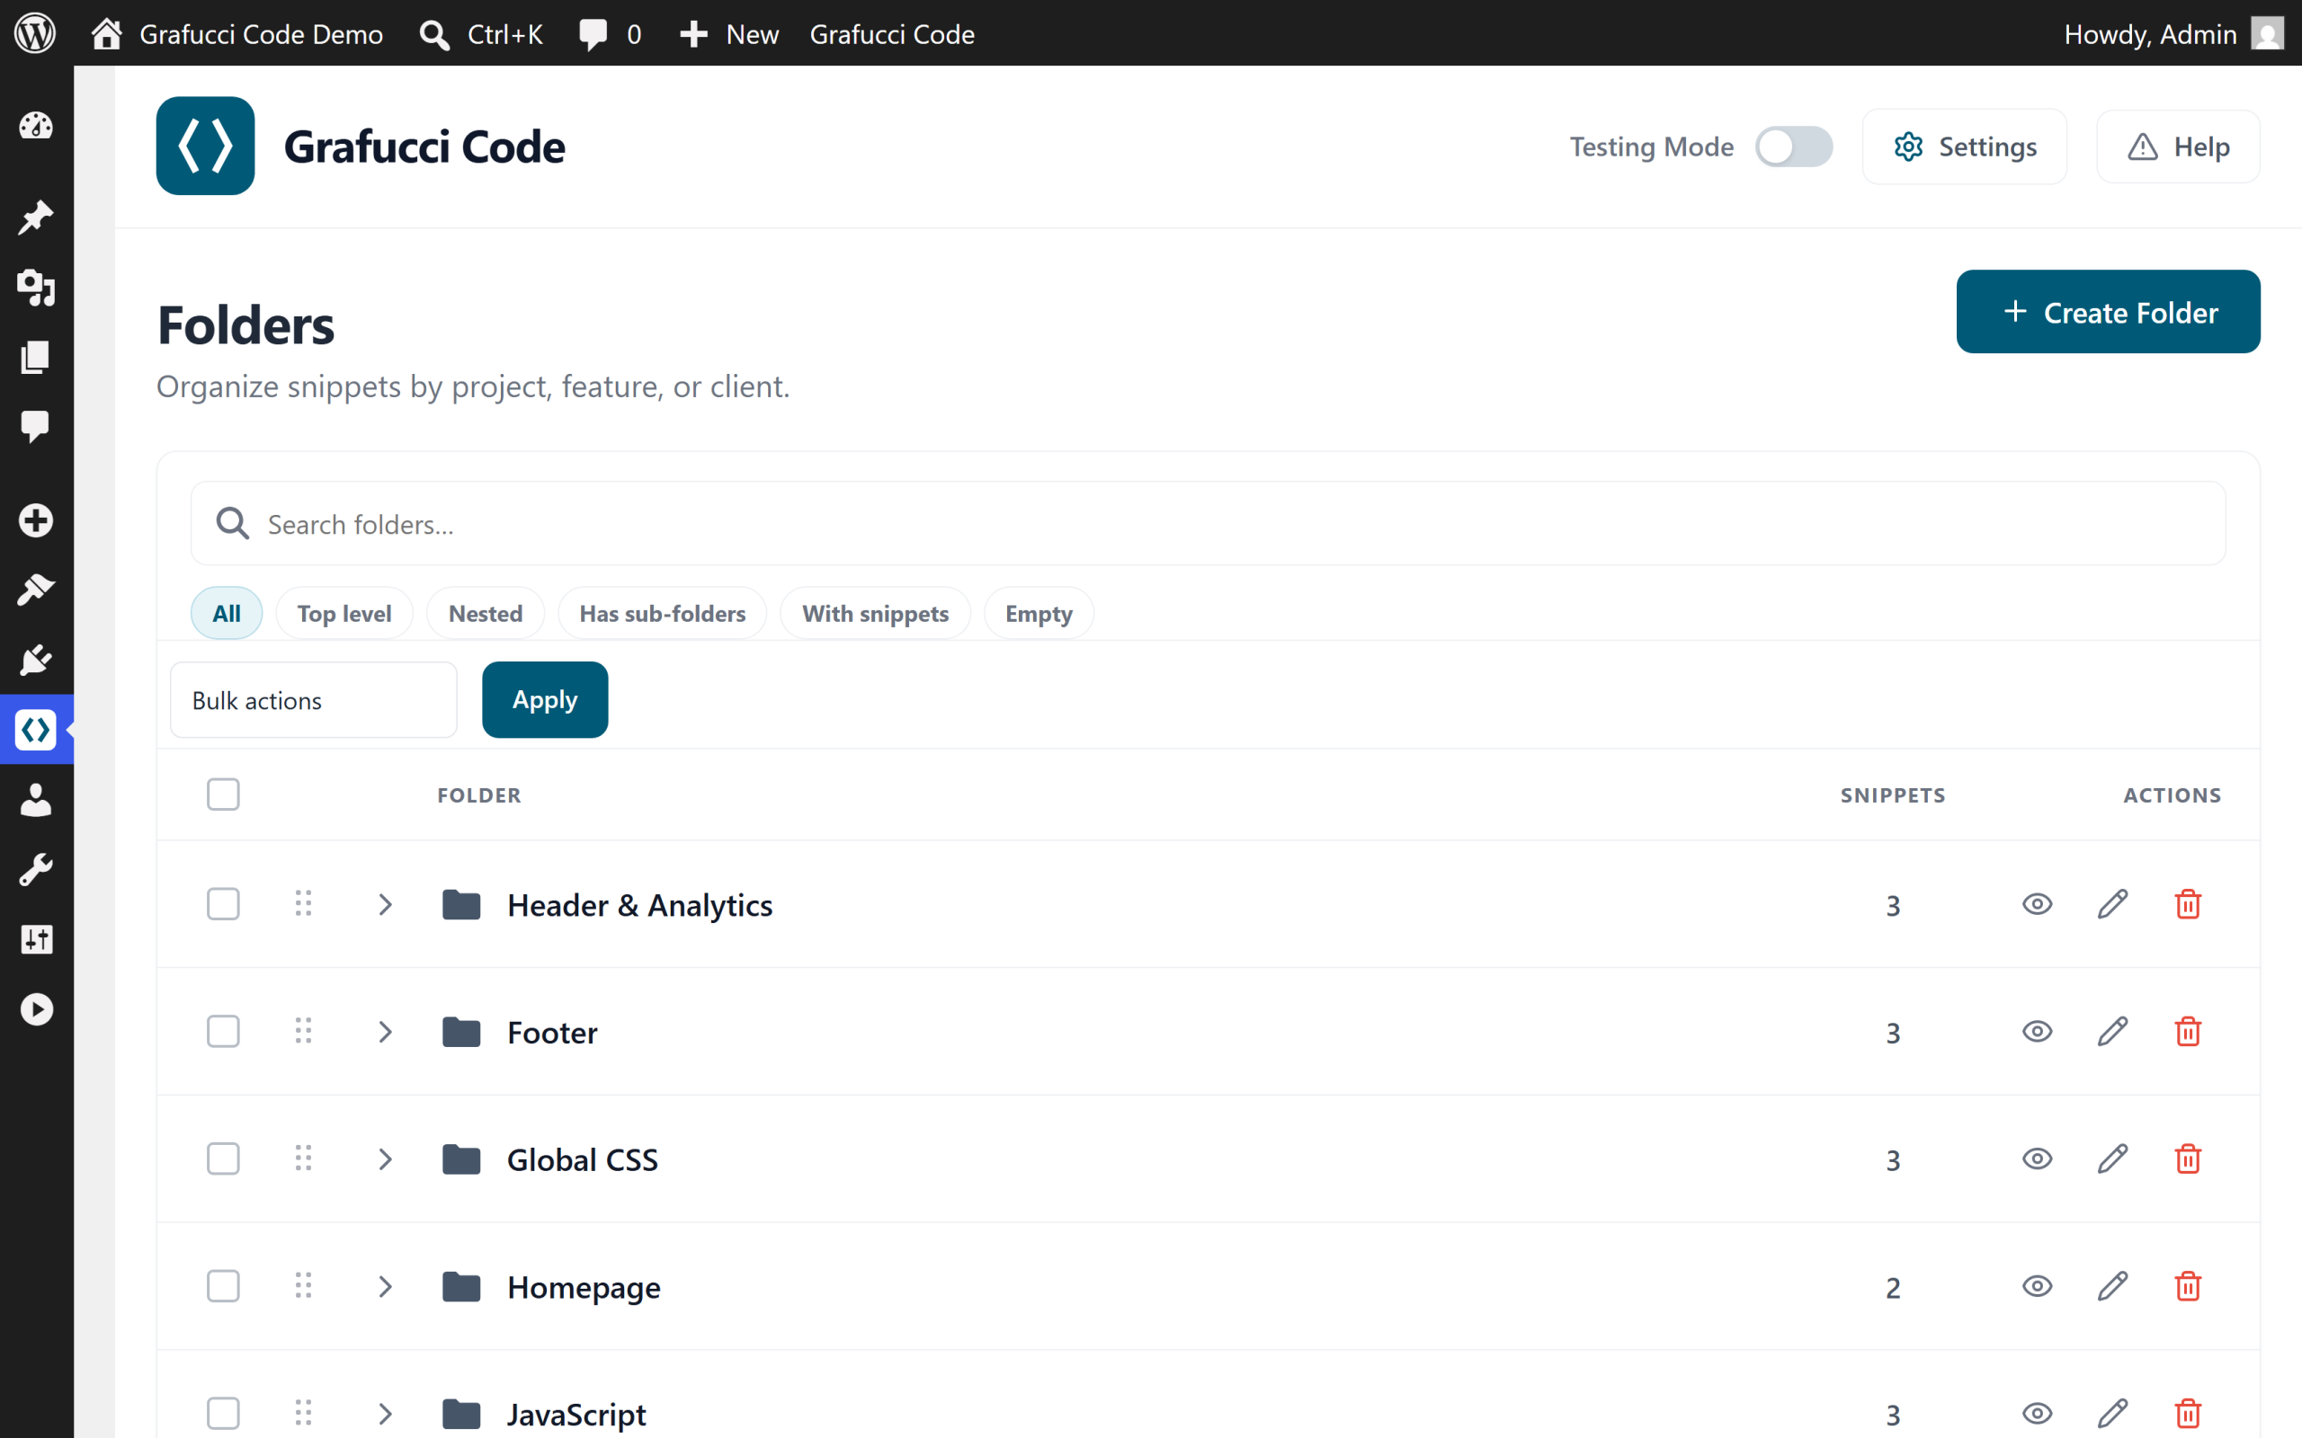This screenshot has width=2302, height=1438.
Task: Open the Tools wrench sidebar icon
Action: click(36, 869)
